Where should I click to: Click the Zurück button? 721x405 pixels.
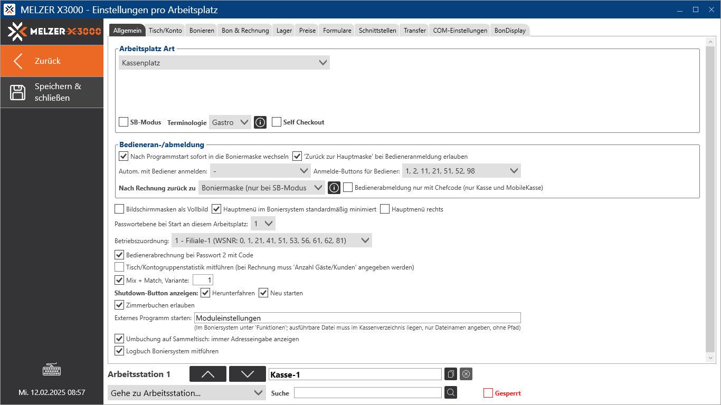pyautogui.click(x=52, y=61)
